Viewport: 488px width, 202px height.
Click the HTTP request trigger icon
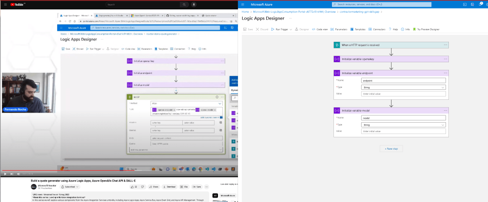(337, 45)
